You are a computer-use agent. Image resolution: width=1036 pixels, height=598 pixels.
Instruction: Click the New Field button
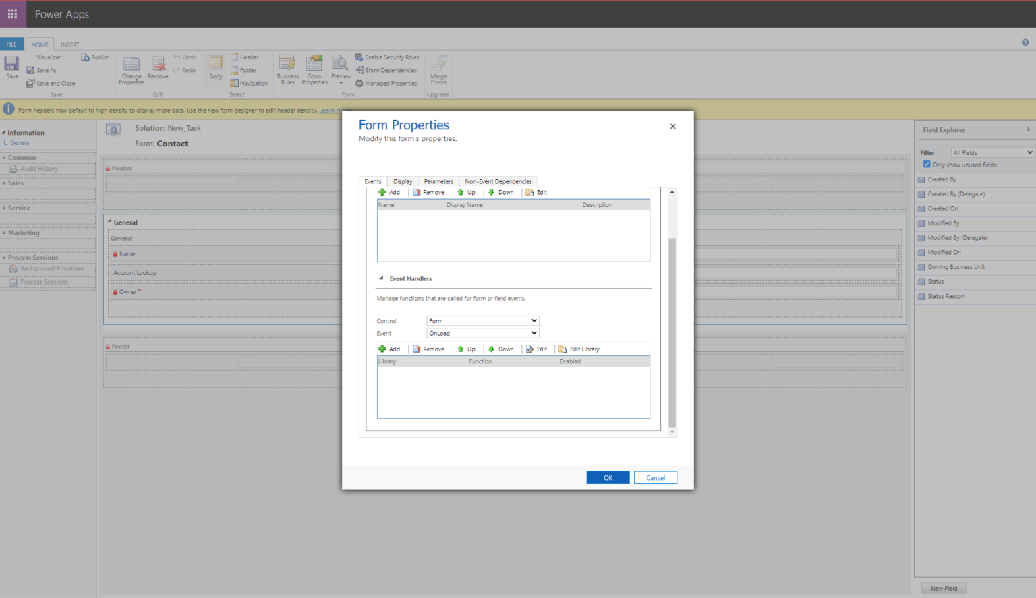[944, 587]
